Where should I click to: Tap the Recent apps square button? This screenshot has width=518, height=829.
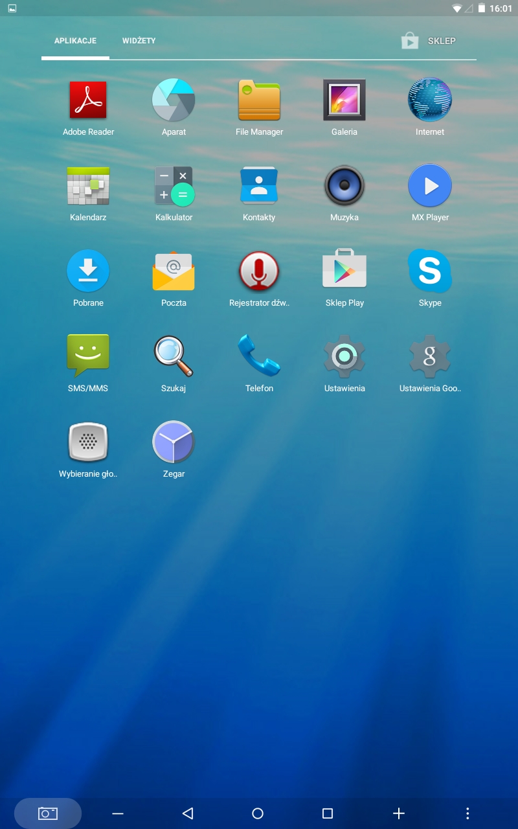pyautogui.click(x=328, y=813)
